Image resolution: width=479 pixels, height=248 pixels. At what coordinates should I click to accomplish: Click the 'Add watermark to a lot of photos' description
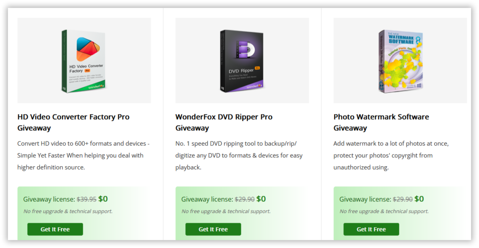pyautogui.click(x=391, y=155)
